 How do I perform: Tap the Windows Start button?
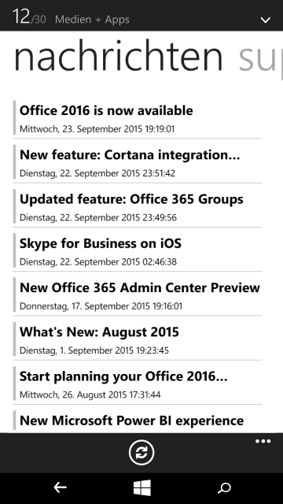pyautogui.click(x=142, y=488)
